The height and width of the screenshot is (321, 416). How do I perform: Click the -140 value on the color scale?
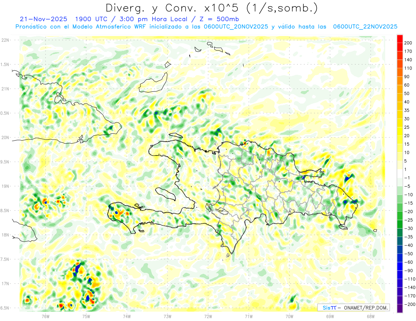click(410, 288)
